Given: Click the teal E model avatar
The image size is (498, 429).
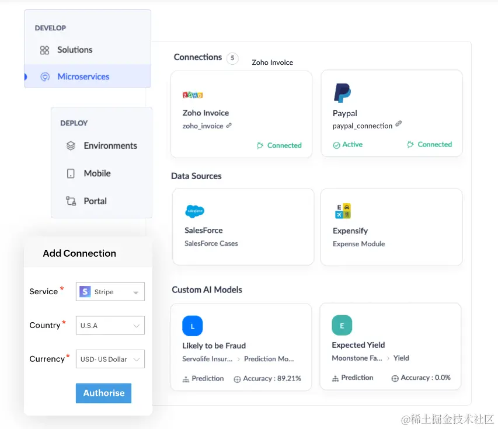Looking at the screenshot, I should pyautogui.click(x=342, y=325).
